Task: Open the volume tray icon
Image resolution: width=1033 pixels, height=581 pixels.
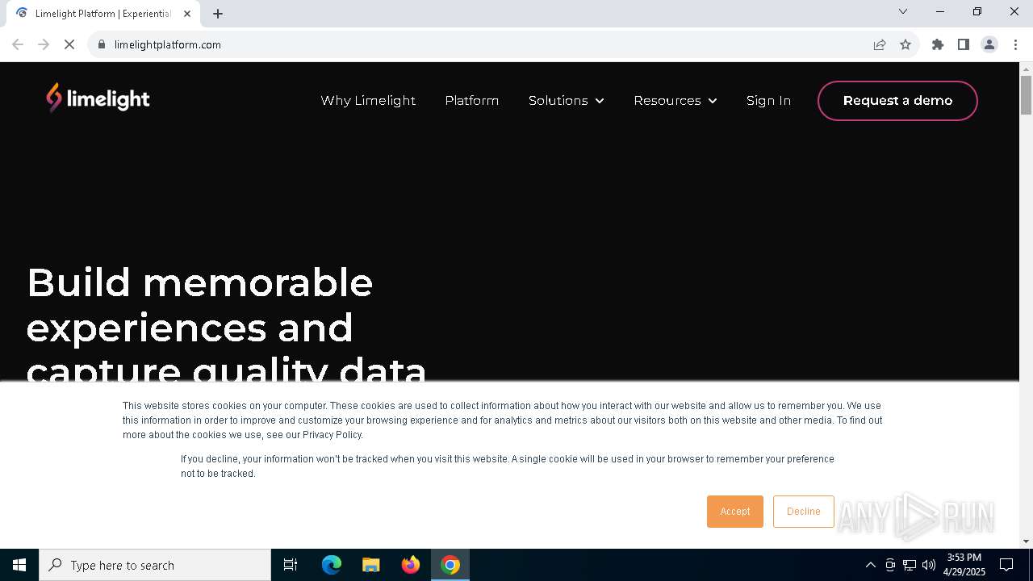Action: click(x=929, y=565)
